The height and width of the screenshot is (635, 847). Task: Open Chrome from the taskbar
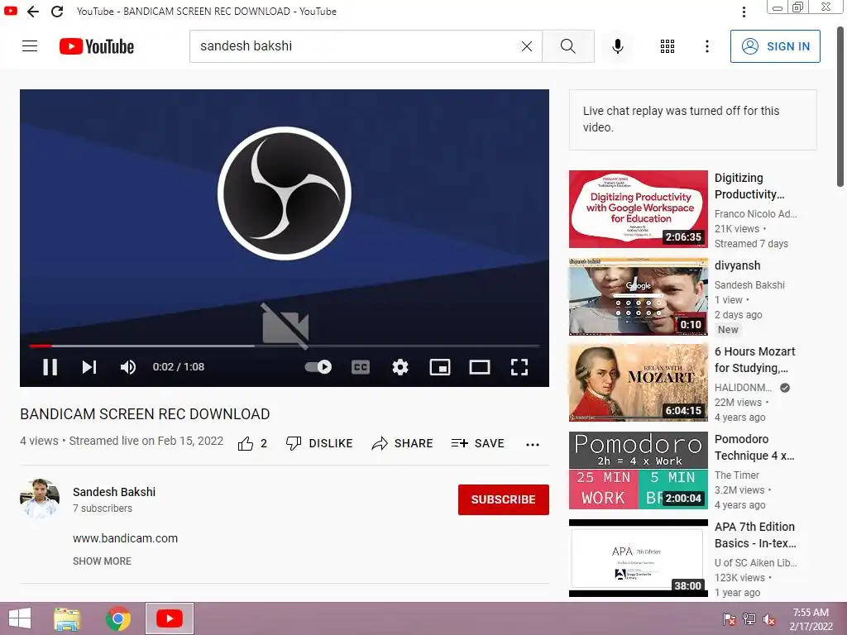(x=118, y=618)
